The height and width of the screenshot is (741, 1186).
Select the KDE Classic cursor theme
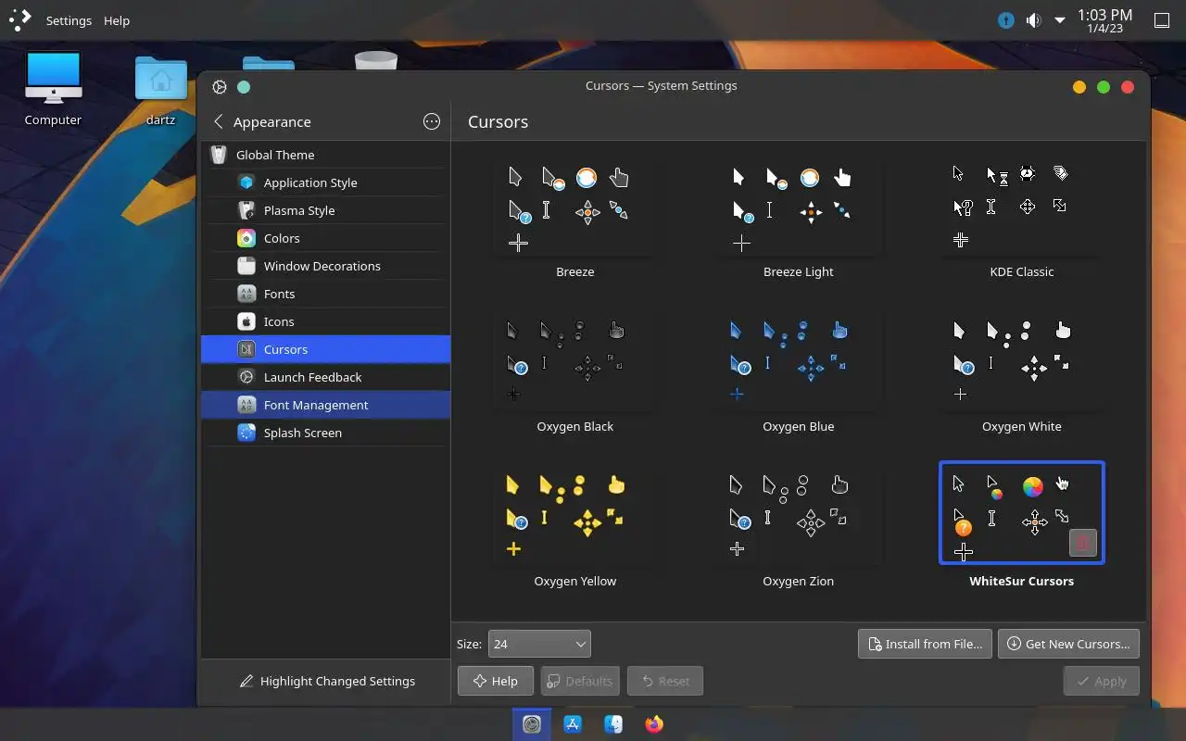[x=1022, y=219]
